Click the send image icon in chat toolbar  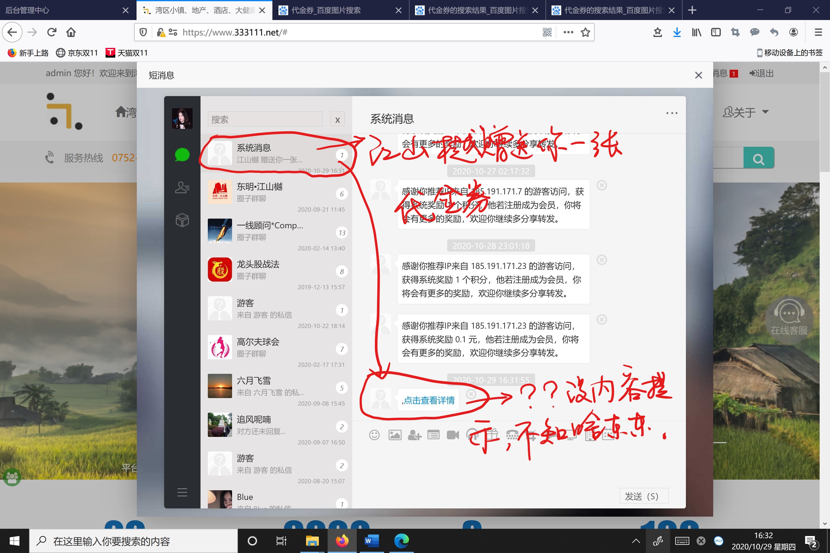point(395,435)
